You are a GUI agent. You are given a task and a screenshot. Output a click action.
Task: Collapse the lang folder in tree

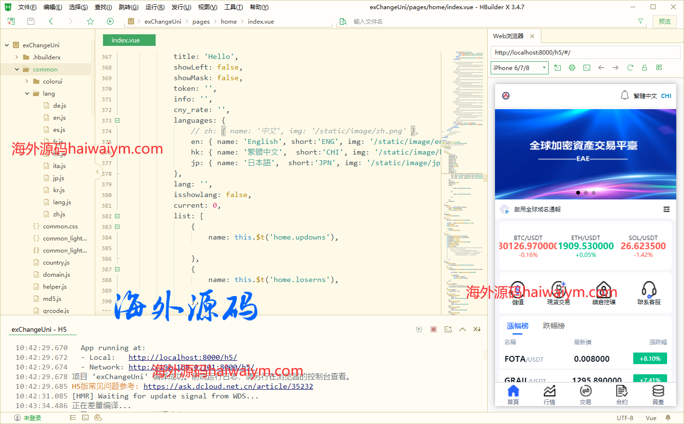click(x=27, y=94)
